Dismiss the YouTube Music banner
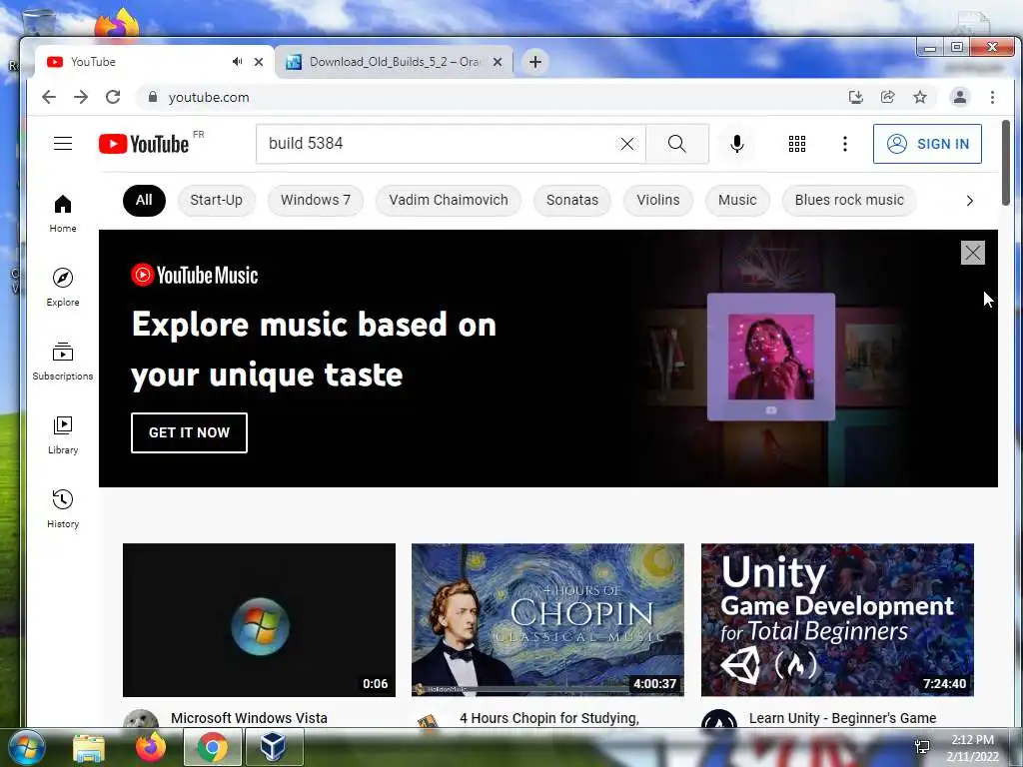Image resolution: width=1023 pixels, height=767 pixels. click(x=973, y=253)
